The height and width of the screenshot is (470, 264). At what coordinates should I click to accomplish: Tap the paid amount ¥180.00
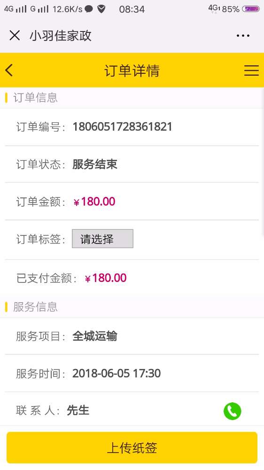106,278
